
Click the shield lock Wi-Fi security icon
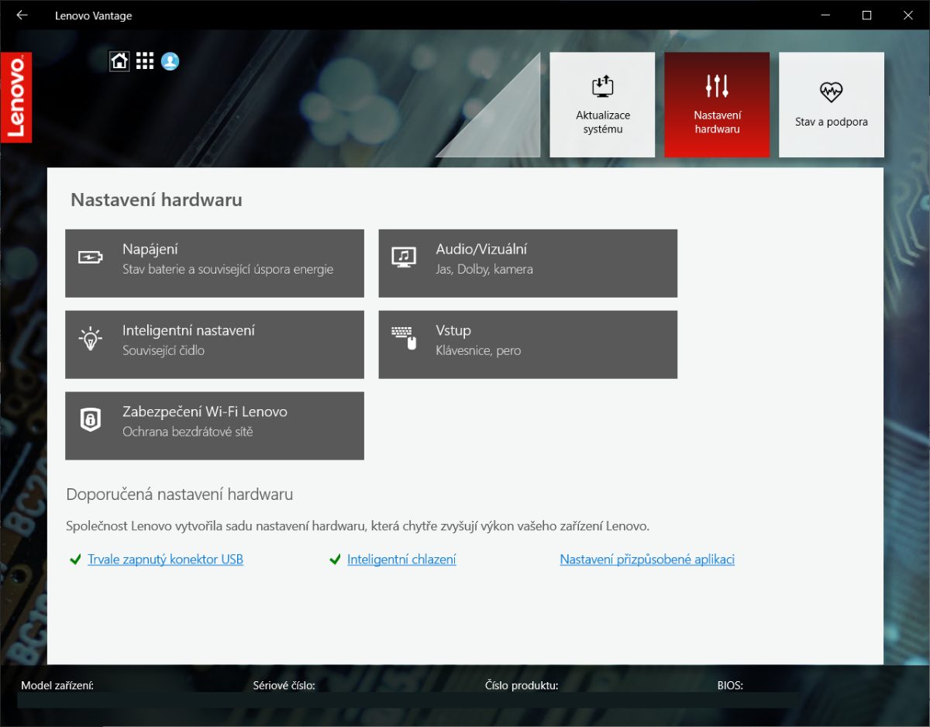(x=91, y=420)
